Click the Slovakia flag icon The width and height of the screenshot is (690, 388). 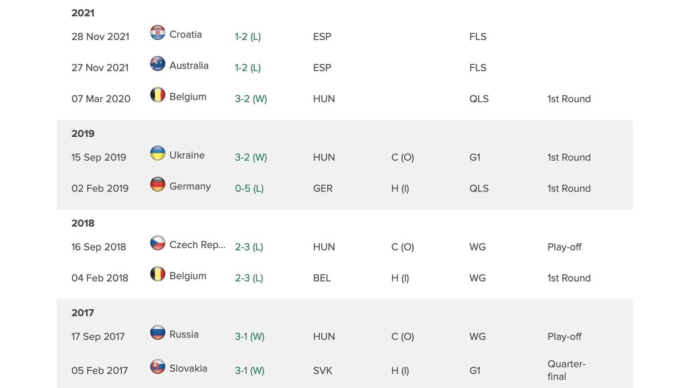pyautogui.click(x=158, y=367)
